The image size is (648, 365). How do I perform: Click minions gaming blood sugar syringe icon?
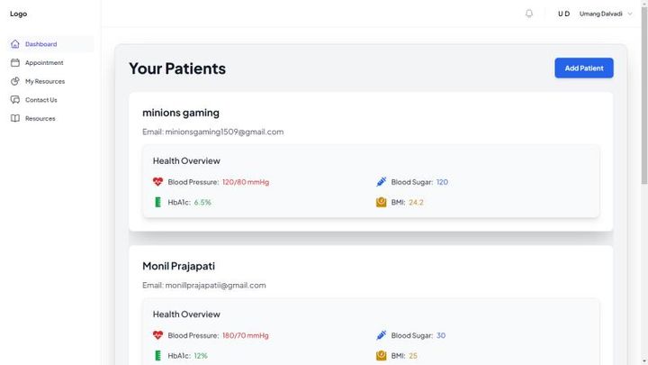tap(381, 182)
